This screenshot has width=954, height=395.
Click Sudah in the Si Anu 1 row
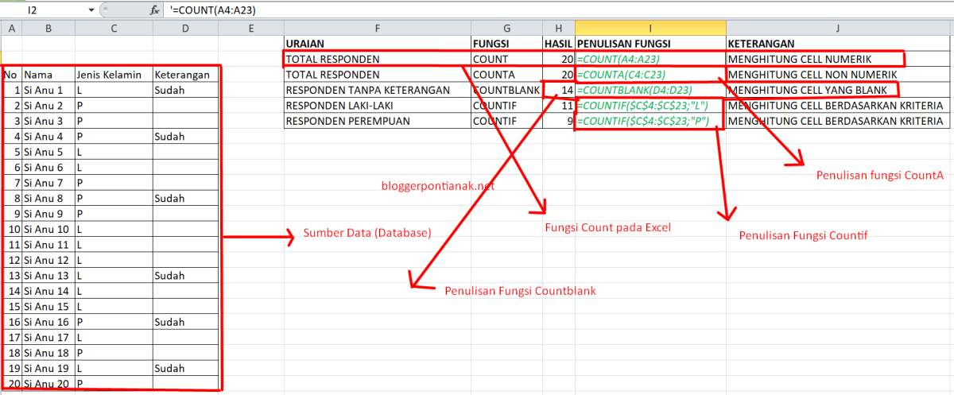pos(185,90)
